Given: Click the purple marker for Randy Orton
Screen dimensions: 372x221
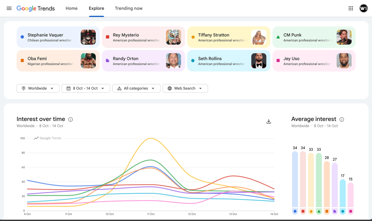Looking at the screenshot, I should (x=108, y=60).
